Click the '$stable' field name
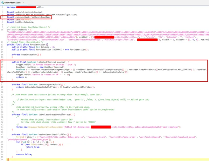 pyautogui.click(x=45, y=47)
